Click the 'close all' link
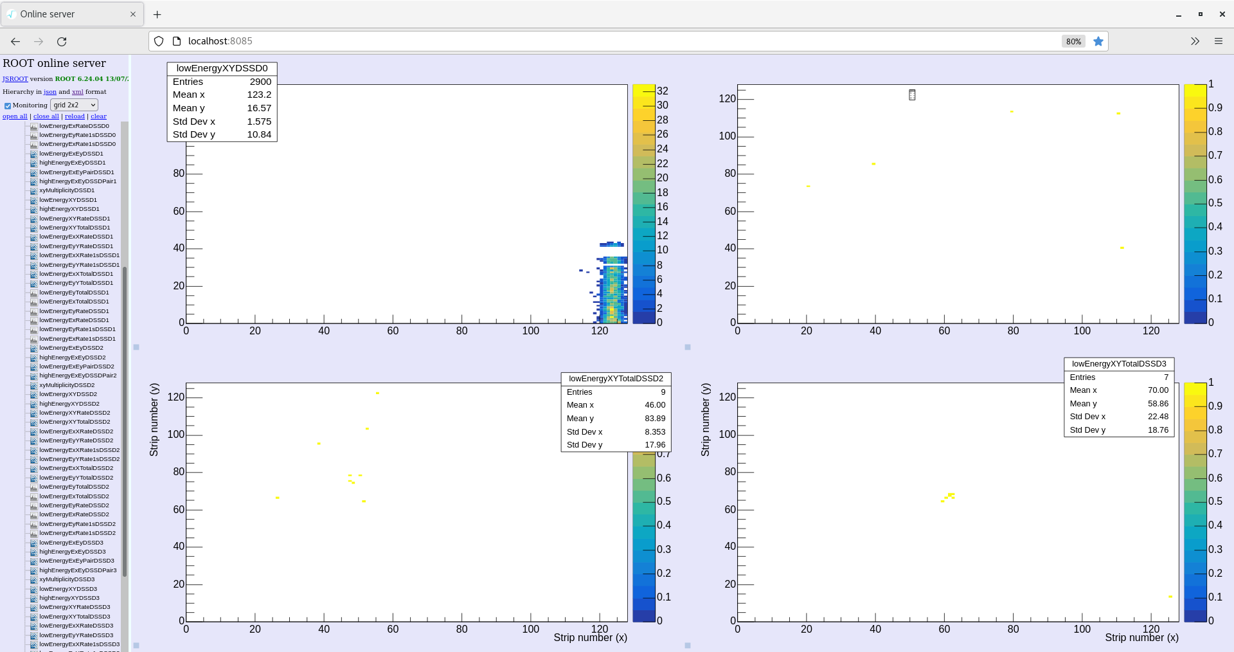 click(x=46, y=116)
